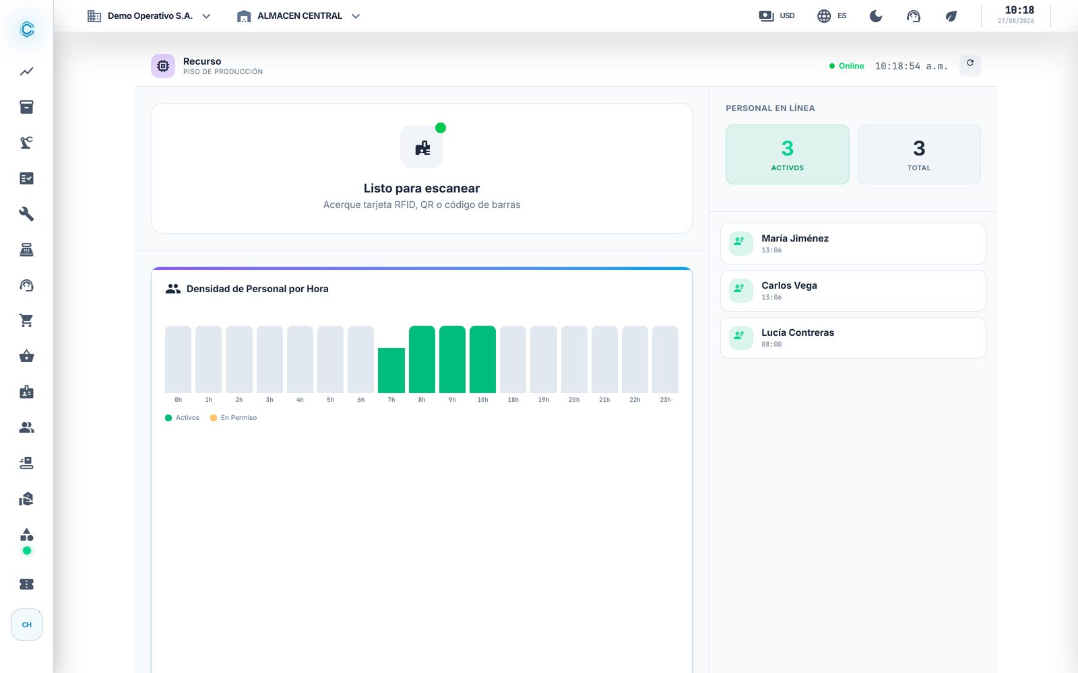Viewport: 1078px width, 673px height.
Task: Click the refresh button beside the clock
Action: 970,65
